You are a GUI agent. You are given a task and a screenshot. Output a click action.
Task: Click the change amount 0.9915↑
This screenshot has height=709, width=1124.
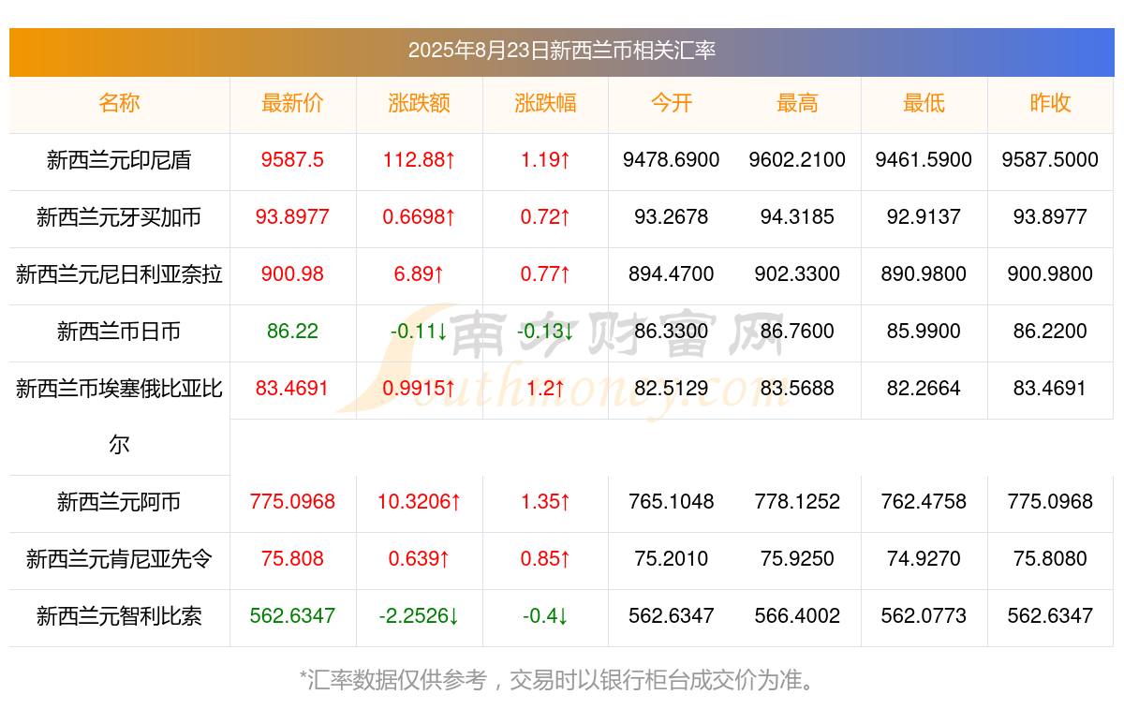point(419,389)
